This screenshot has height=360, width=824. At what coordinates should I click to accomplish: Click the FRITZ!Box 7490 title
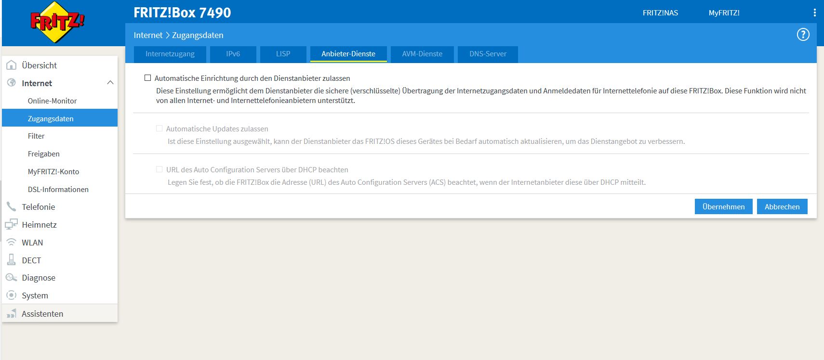[x=182, y=13]
